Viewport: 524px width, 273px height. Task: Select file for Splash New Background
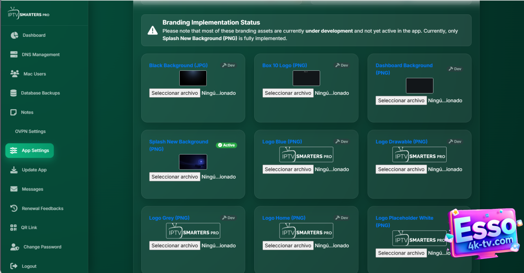coord(175,177)
